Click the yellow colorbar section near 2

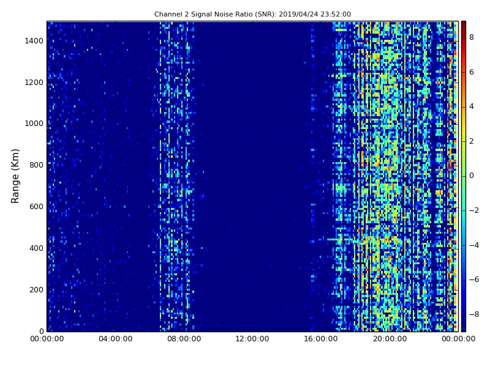click(464, 134)
